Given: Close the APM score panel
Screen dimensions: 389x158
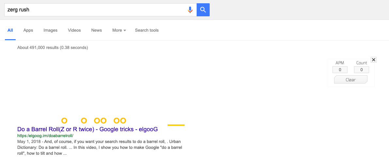Looking at the screenshot, I should click(x=374, y=59).
